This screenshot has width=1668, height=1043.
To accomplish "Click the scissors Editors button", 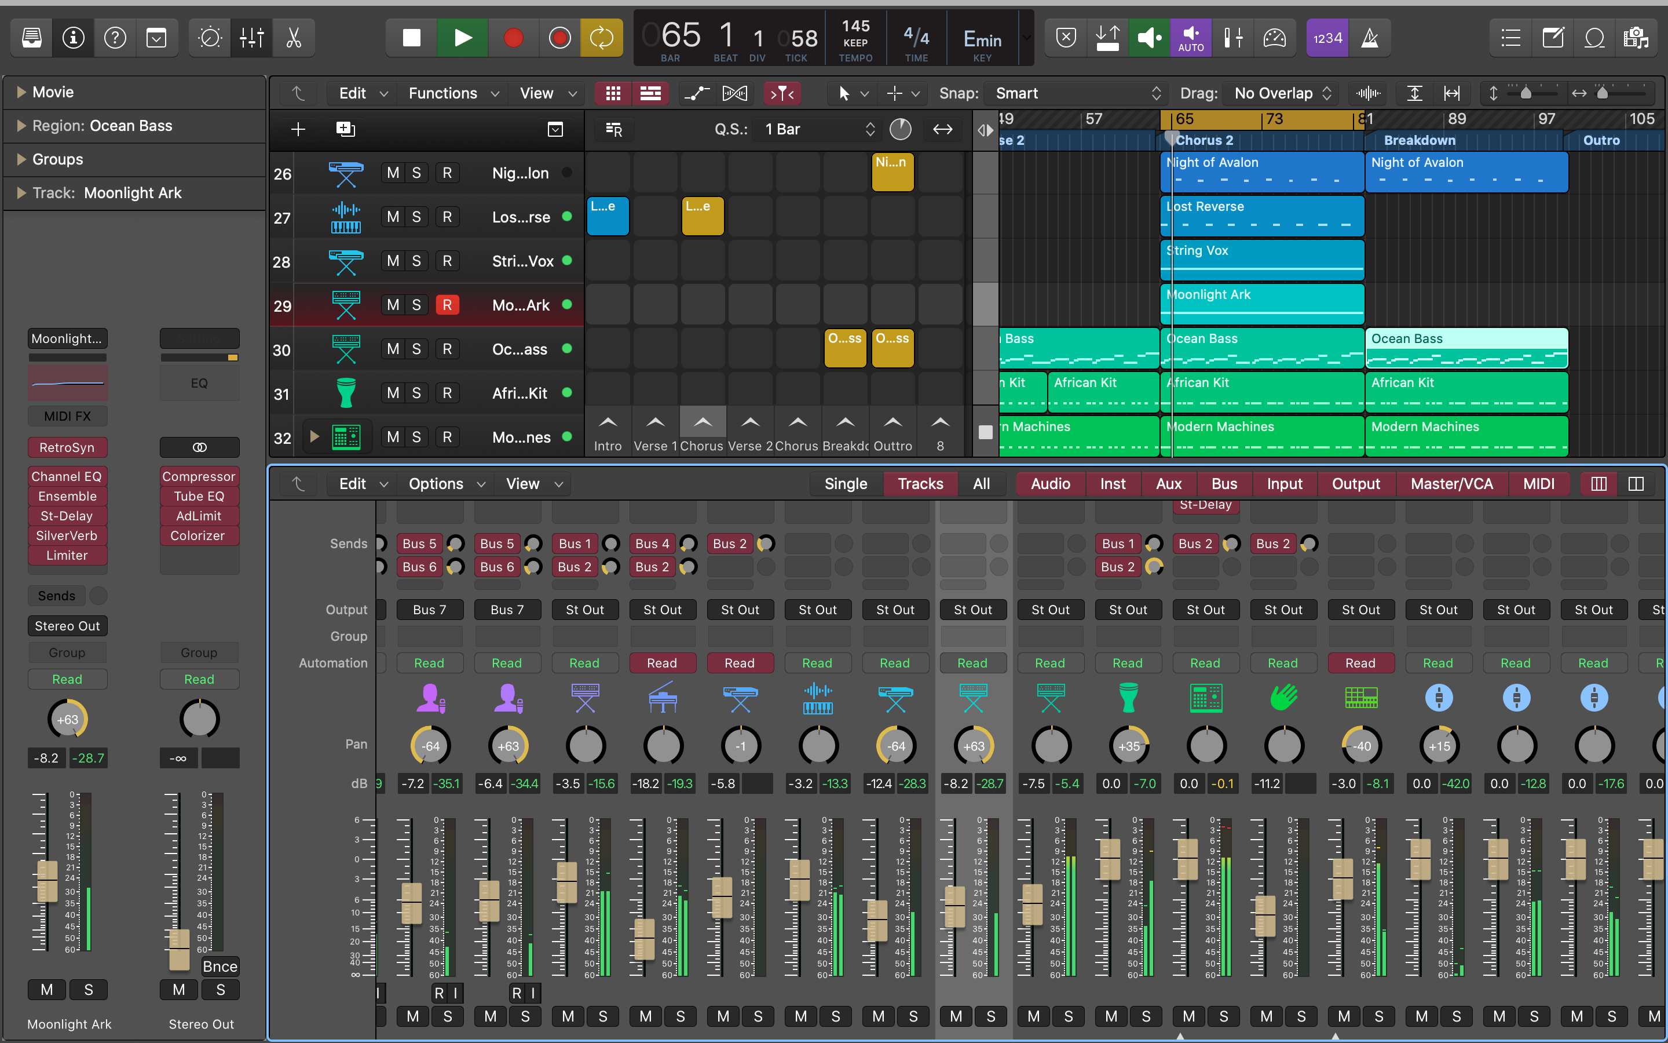I will tap(294, 38).
